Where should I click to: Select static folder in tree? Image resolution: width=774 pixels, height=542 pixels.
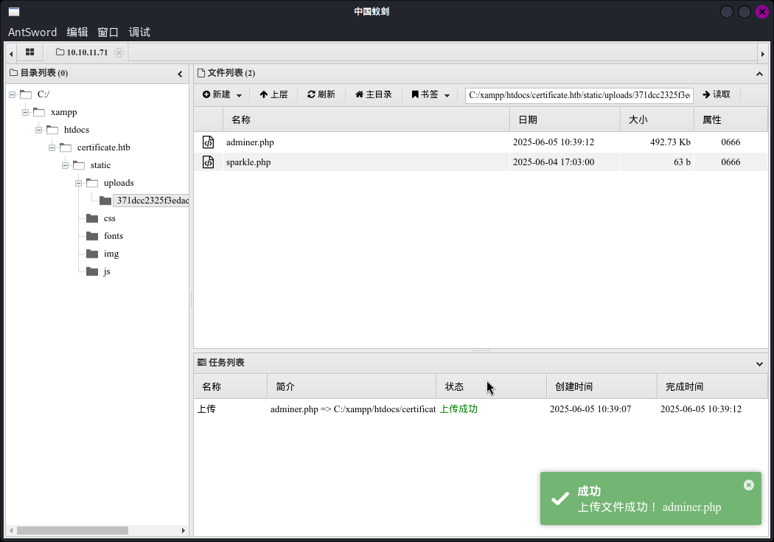click(101, 165)
